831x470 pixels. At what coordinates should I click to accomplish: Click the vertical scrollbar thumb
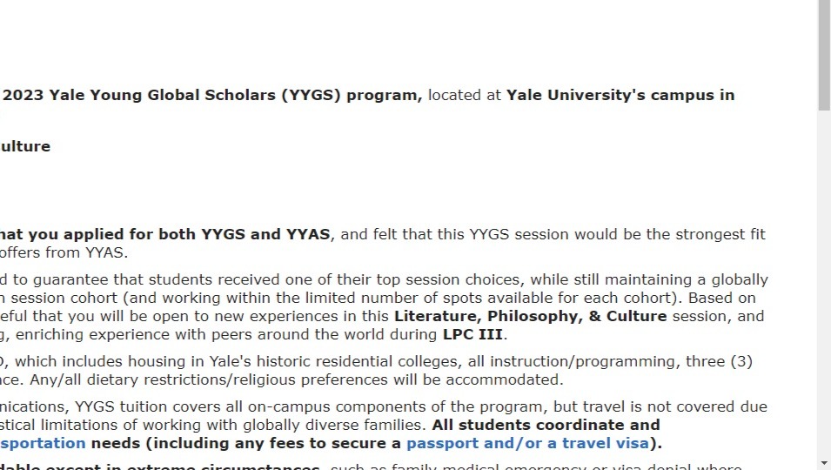point(824,56)
